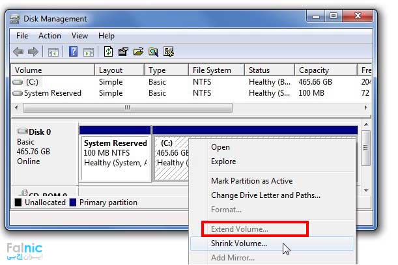The image size is (398, 265).
Task: Select Mark Partition as Active
Action: (251, 181)
